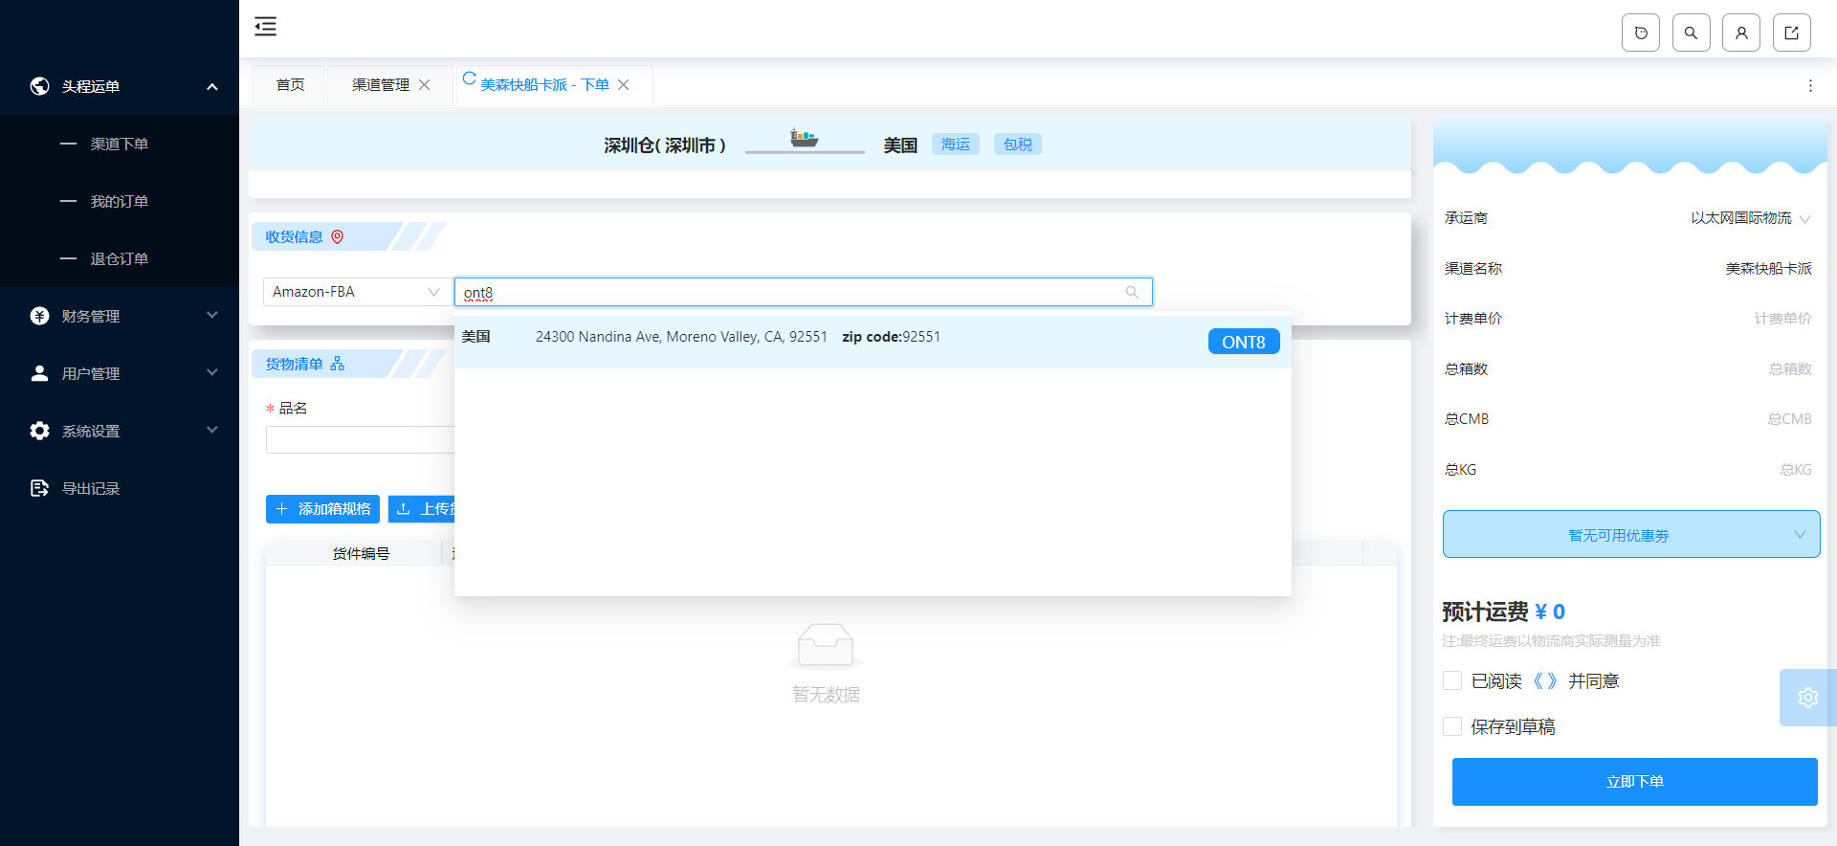Click the 立即下单 submit button
Screen dimensions: 1837x846
point(1634,782)
